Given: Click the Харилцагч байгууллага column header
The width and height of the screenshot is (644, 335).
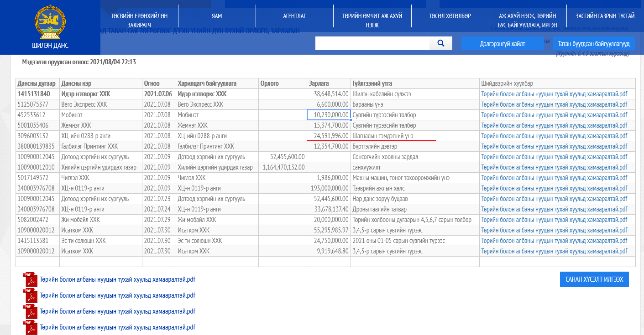Looking at the screenshot, I should [x=217, y=83].
